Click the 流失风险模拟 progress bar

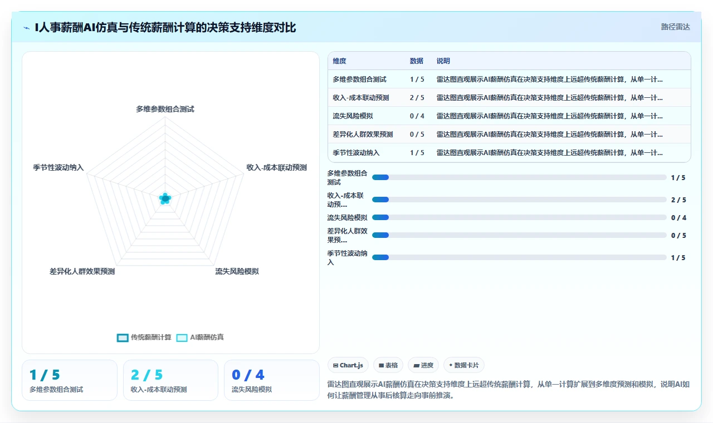[x=519, y=218]
